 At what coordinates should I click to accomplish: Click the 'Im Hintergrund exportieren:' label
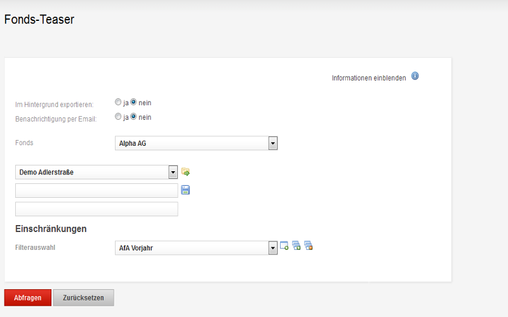coord(54,105)
